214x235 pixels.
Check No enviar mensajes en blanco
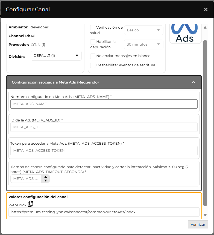point(93,56)
